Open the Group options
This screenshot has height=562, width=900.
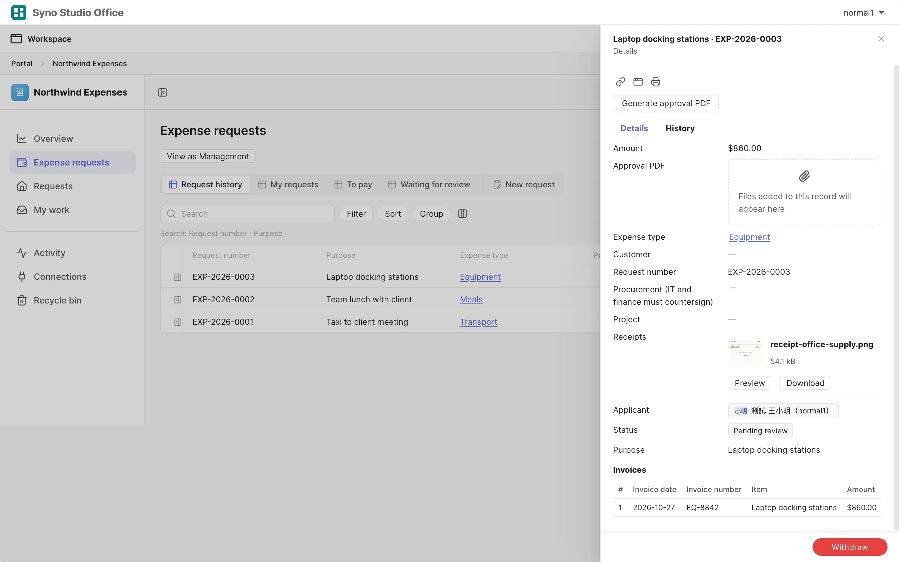coord(431,214)
